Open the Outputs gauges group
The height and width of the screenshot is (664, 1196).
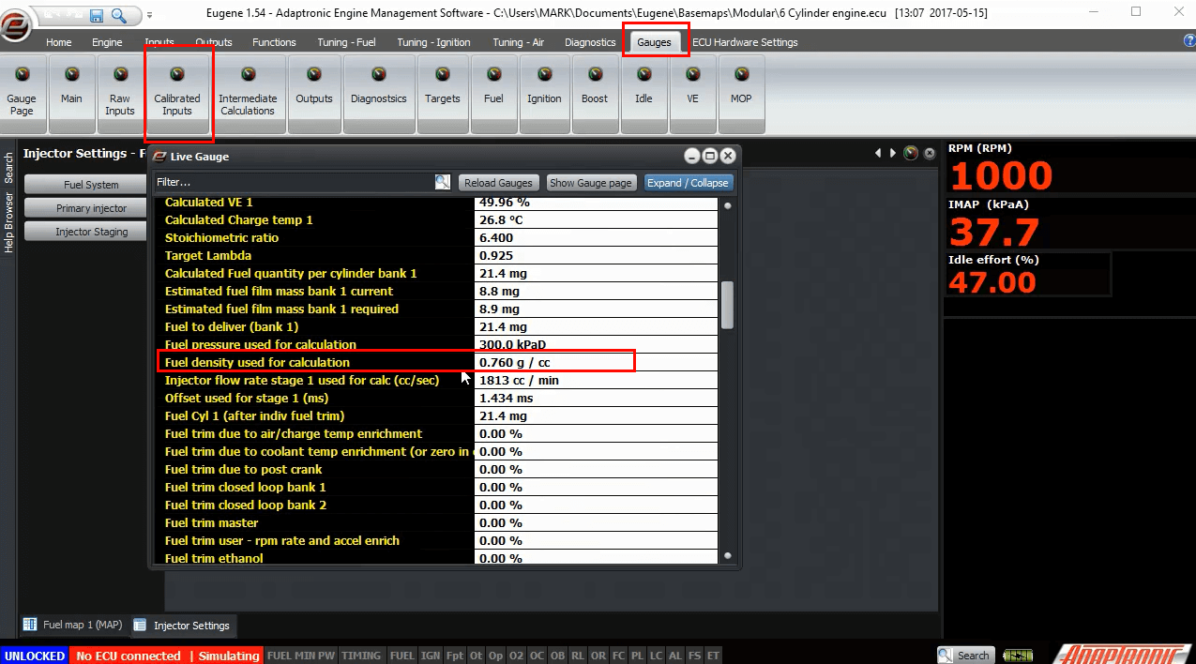coord(314,92)
